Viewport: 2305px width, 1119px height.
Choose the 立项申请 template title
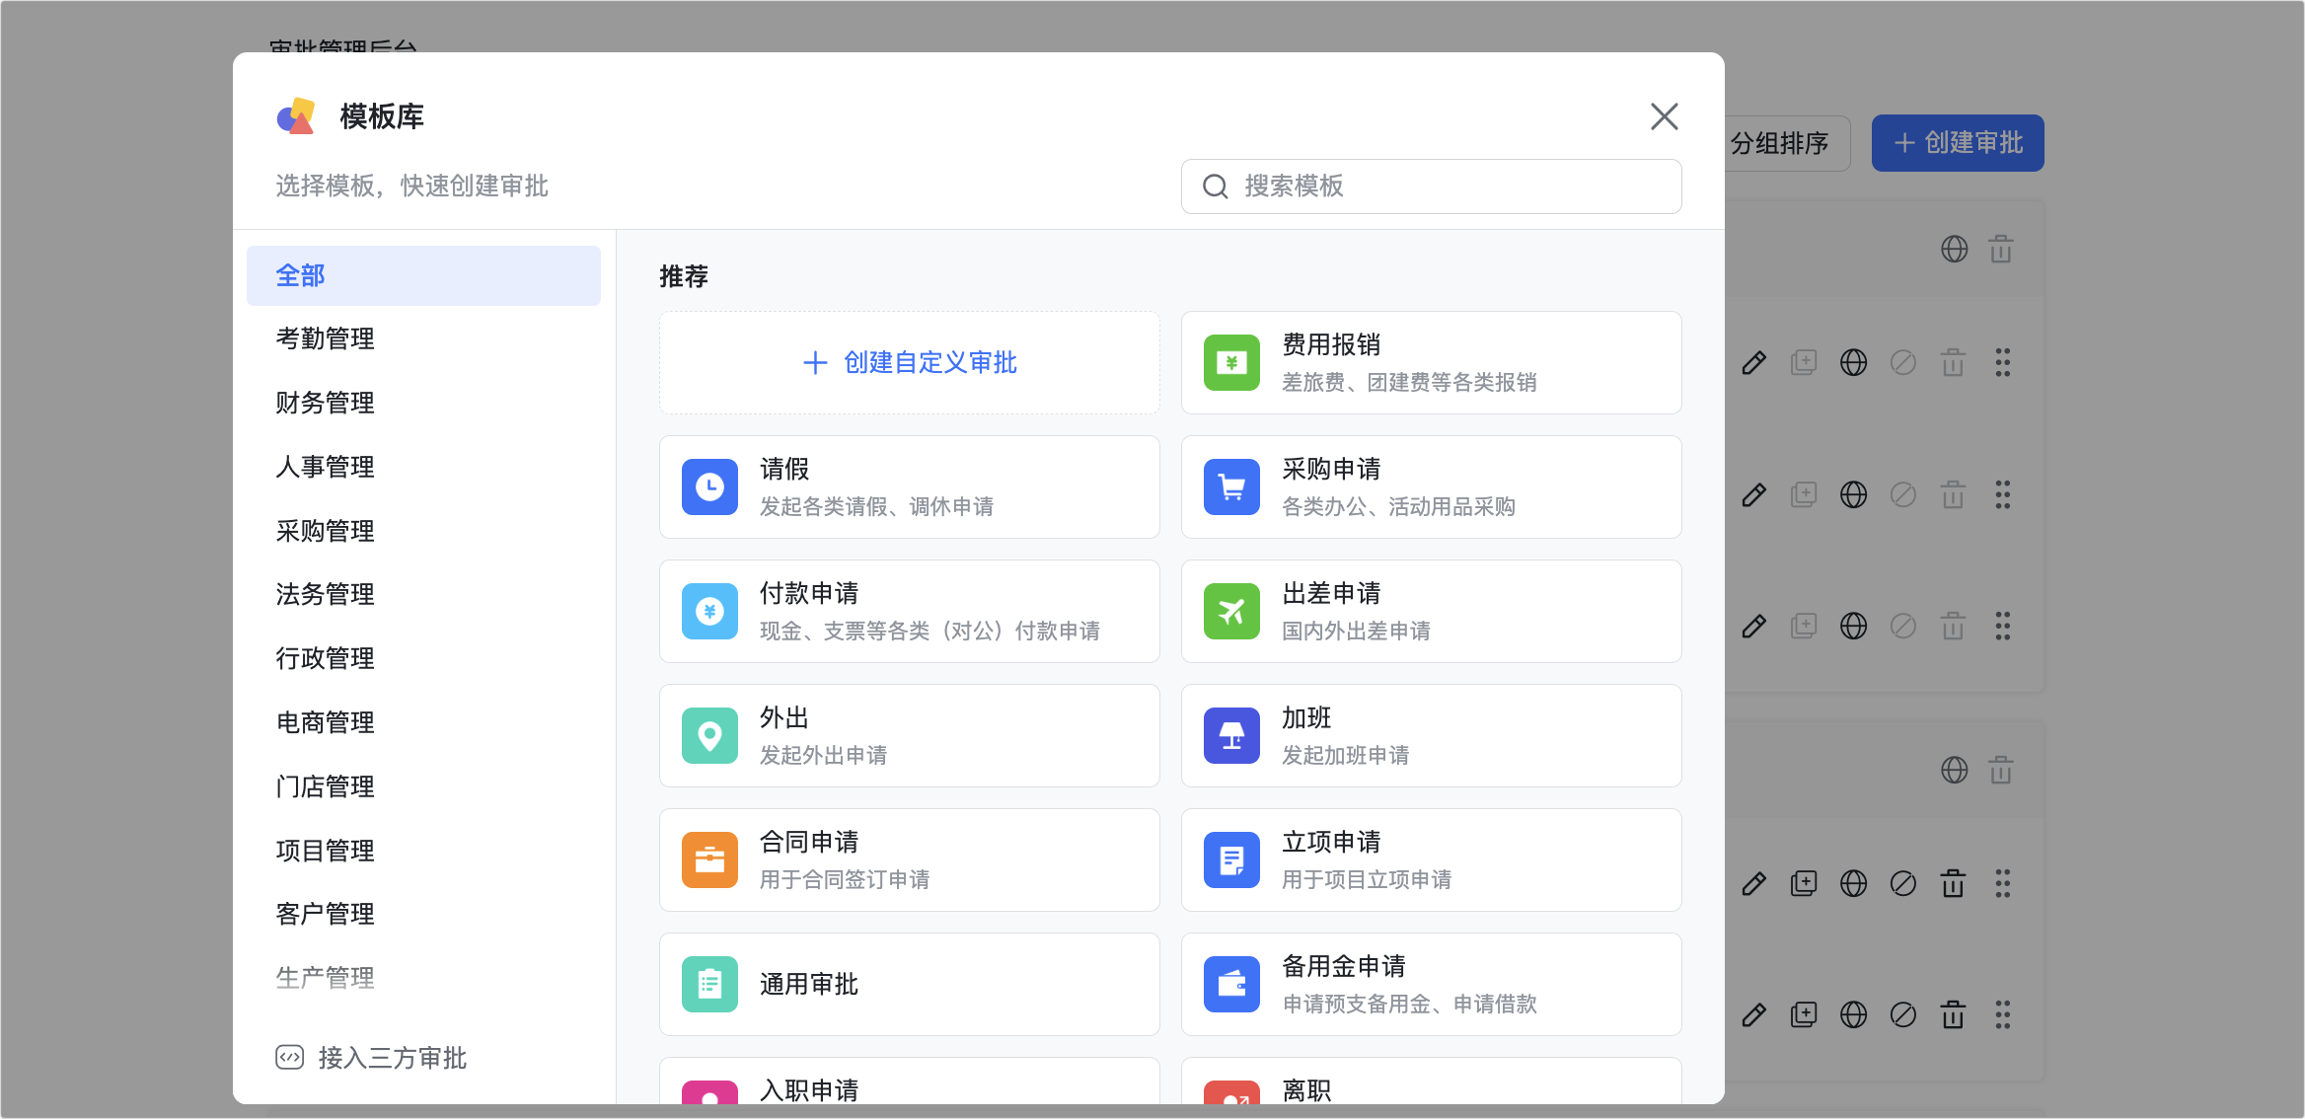(x=1330, y=843)
